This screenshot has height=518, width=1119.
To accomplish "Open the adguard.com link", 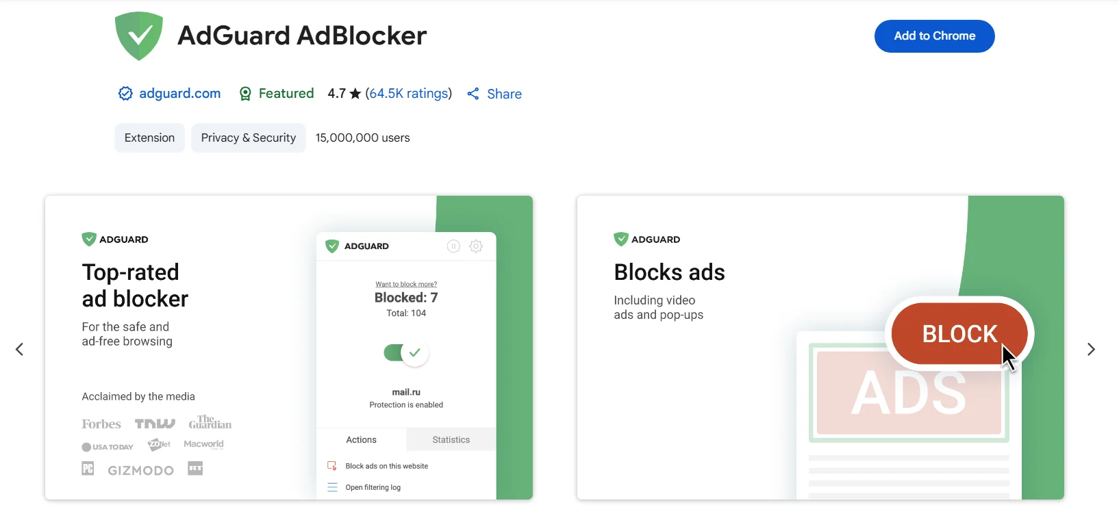I will click(x=179, y=94).
